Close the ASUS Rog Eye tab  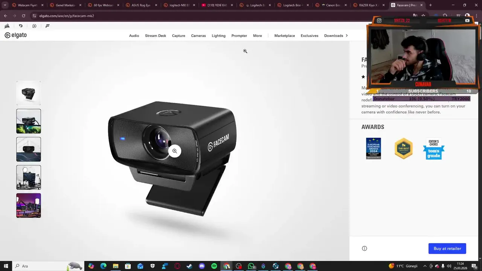click(x=156, y=5)
